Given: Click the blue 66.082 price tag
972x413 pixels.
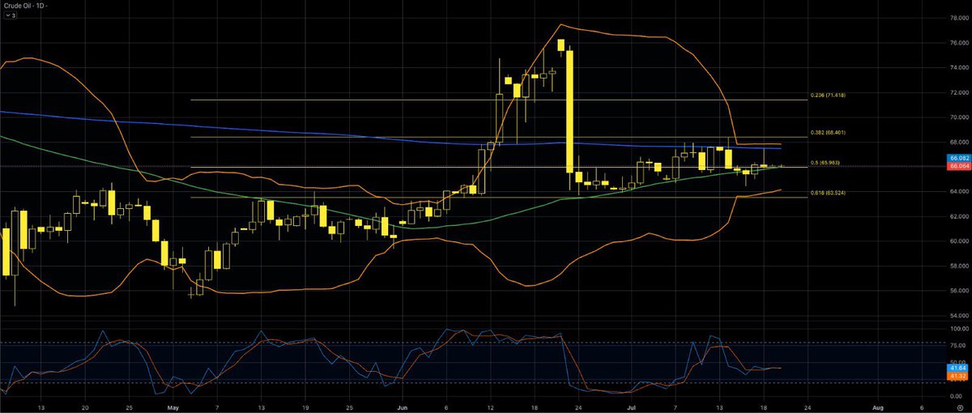Looking at the screenshot, I should click(x=959, y=160).
